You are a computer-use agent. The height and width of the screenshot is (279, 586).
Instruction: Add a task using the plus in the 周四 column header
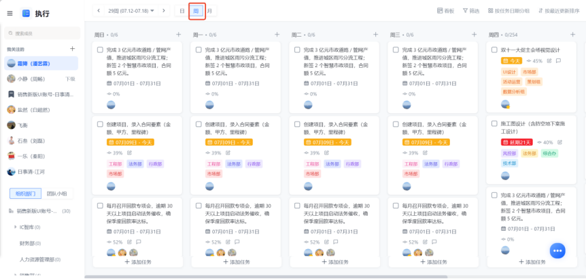pos(572,35)
